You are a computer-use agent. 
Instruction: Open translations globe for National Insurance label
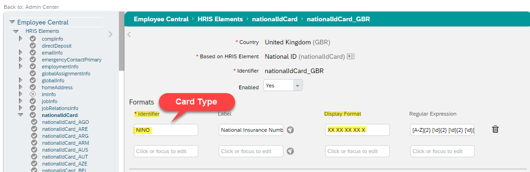(290, 129)
